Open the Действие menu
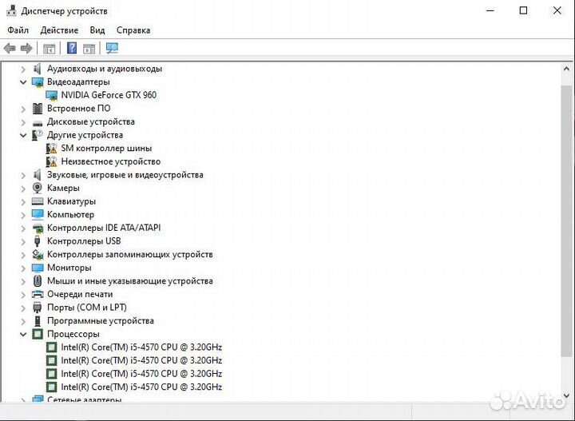The height and width of the screenshot is (421, 575). [59, 30]
